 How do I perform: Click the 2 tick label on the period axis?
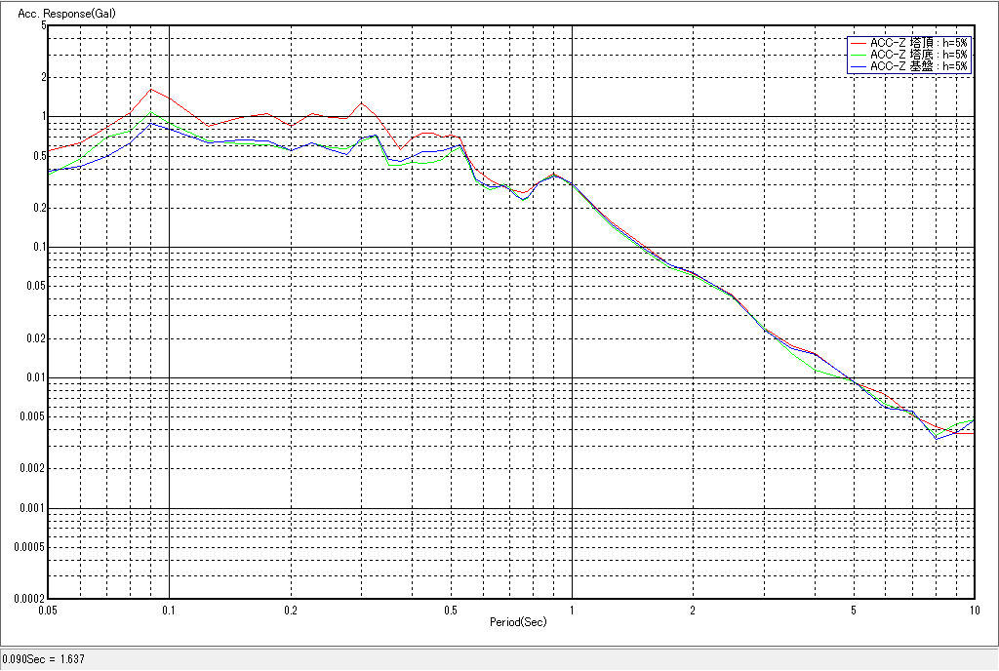tap(693, 611)
